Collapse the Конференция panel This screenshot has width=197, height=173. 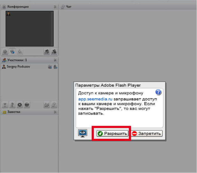pyautogui.click(x=55, y=7)
